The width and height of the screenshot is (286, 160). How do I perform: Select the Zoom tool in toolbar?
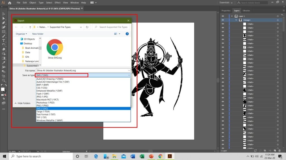pyautogui.click(x=3, y=80)
